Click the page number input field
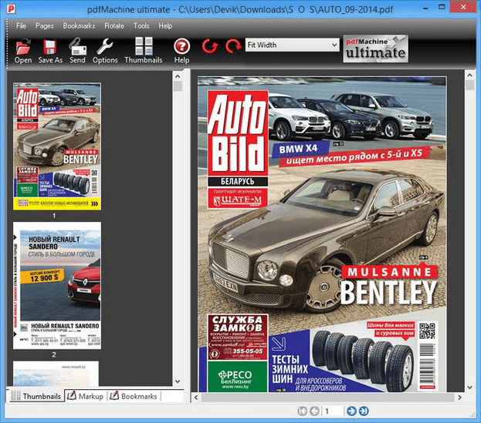The width and height of the screenshot is (481, 423). [332, 411]
